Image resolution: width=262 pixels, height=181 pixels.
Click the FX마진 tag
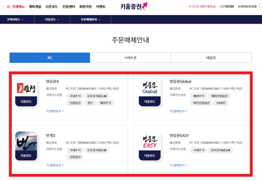pos(221,103)
